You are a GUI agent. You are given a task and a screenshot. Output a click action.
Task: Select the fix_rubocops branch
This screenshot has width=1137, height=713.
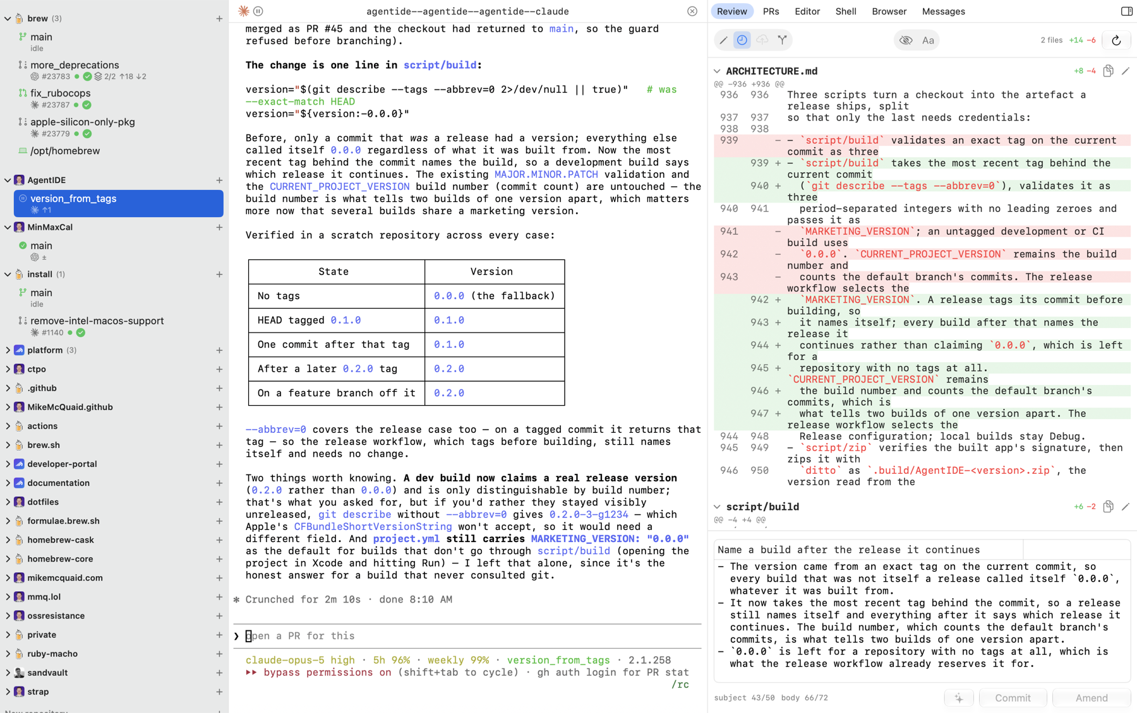click(x=119, y=98)
